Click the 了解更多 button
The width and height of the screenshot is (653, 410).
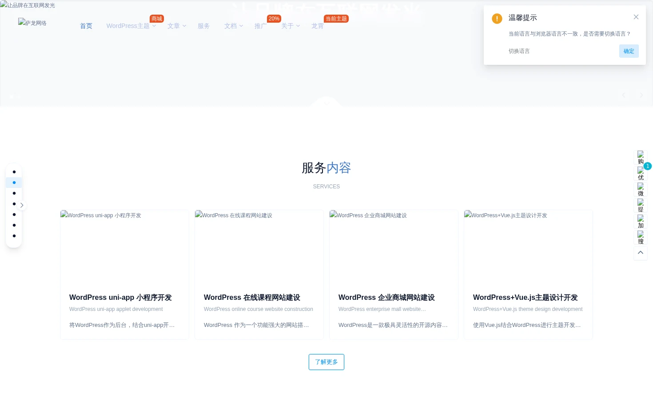326,362
